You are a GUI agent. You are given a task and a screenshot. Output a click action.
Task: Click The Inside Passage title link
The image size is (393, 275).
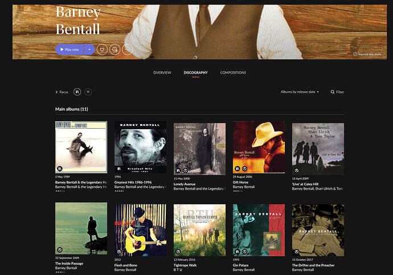pos(69,264)
